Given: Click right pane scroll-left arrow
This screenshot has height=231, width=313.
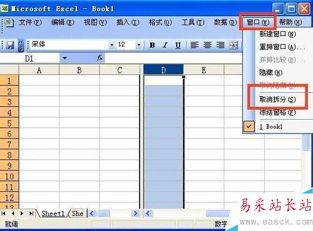Looking at the screenshot, I should point(148,214).
